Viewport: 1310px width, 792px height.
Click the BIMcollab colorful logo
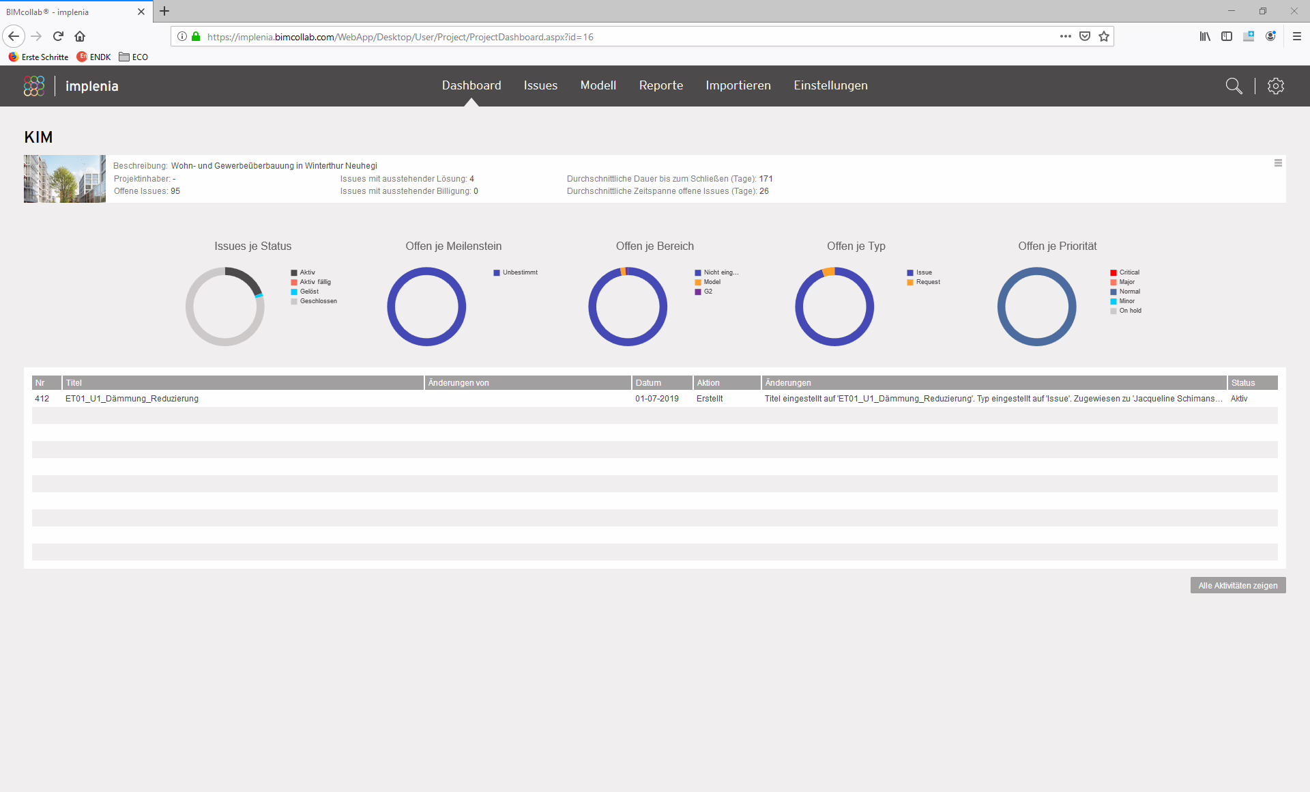[34, 86]
